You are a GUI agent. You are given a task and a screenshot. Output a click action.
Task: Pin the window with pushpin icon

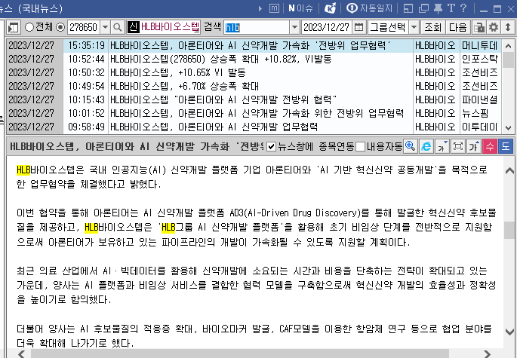[x=438, y=8]
